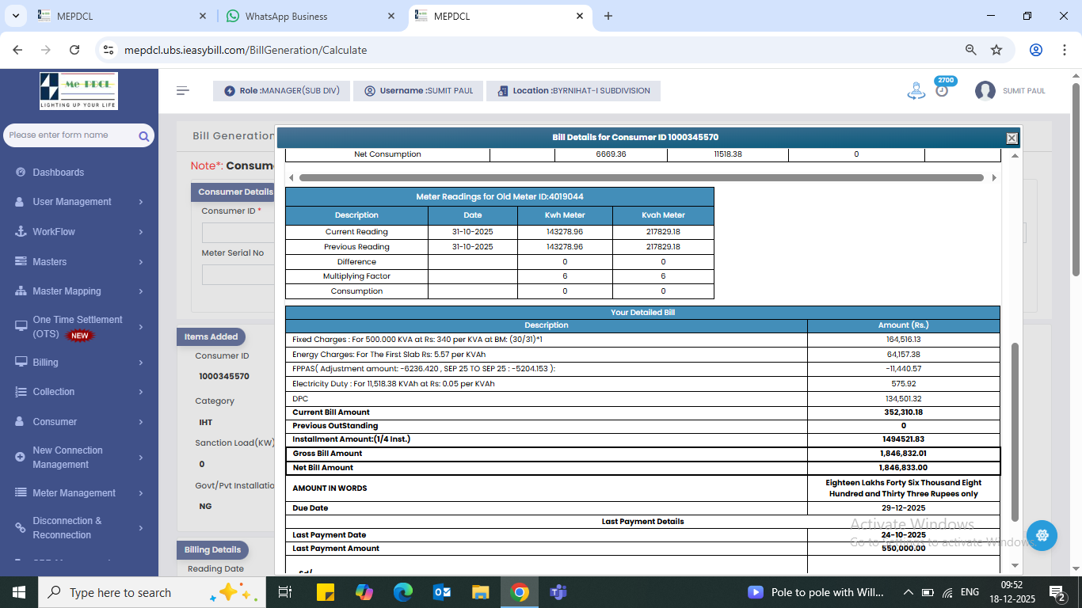Open the floating settings gear button
Image resolution: width=1082 pixels, height=608 pixels.
click(x=1042, y=535)
